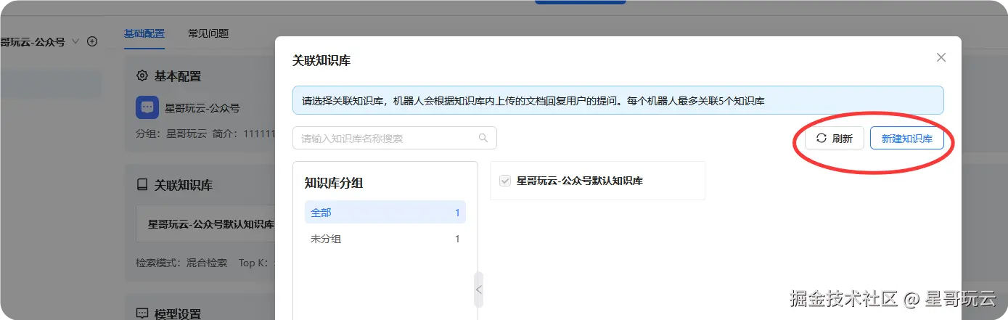Select the 全部 knowledge base group
The height and width of the screenshot is (320, 1008).
[x=385, y=213]
